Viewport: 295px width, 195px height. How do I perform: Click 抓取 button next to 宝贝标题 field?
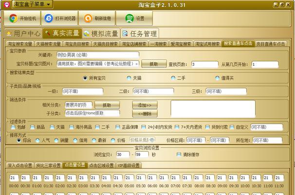[154, 64]
